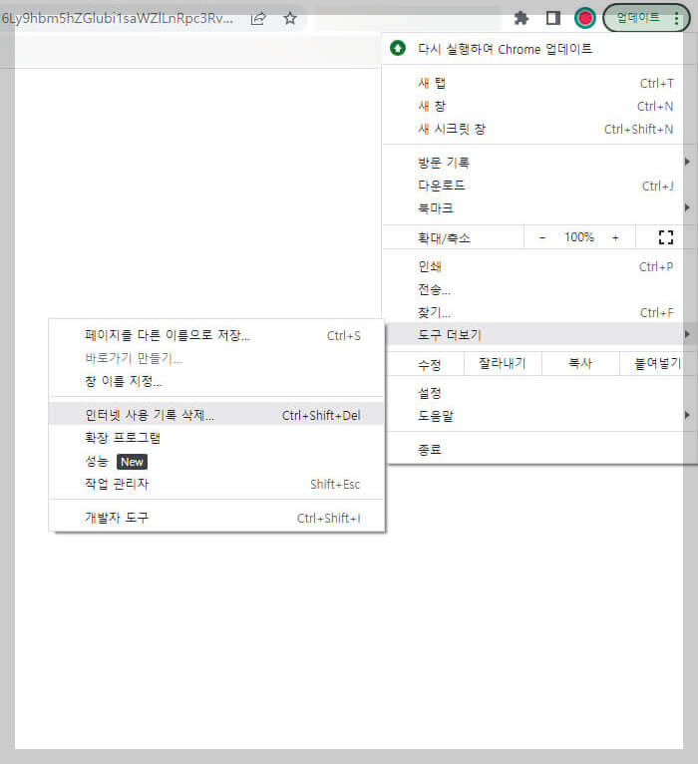Screen dimensions: 698x764
Task: Open 다운로드 menu item
Action: tap(539, 186)
